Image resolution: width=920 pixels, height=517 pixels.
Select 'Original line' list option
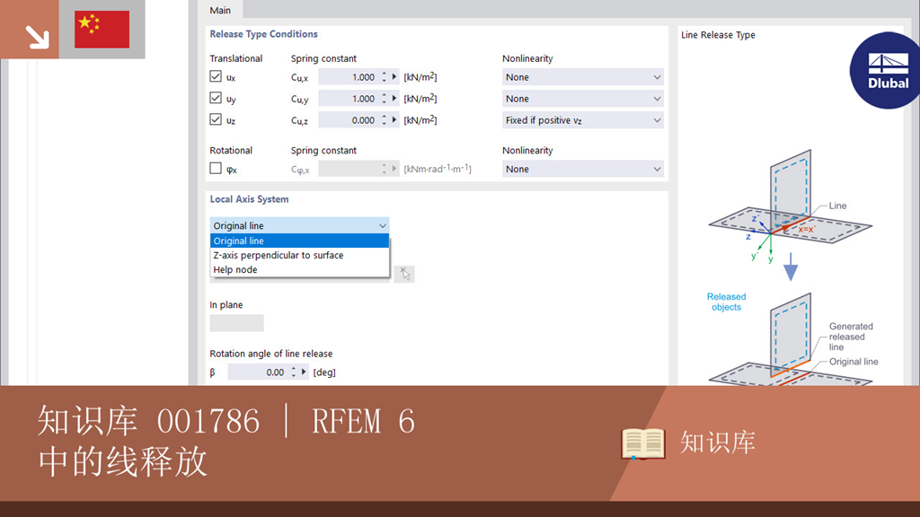pos(299,241)
